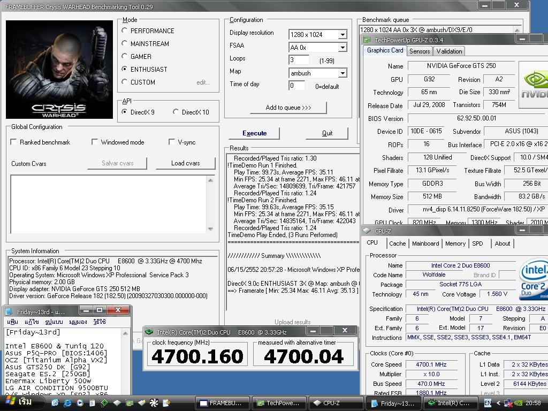Enable Windowed mode checkbox
Viewport: 548px width, 411px height.
pyautogui.click(x=94, y=142)
